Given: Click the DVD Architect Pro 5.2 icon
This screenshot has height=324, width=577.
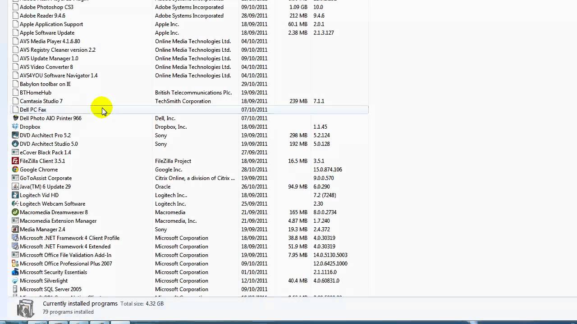Looking at the screenshot, I should point(15,135).
